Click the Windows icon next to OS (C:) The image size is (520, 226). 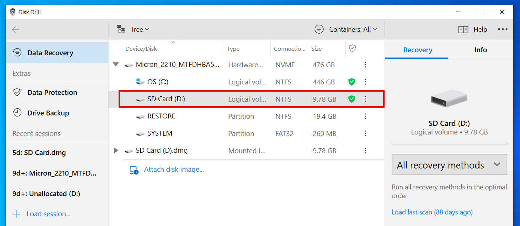[x=140, y=81]
